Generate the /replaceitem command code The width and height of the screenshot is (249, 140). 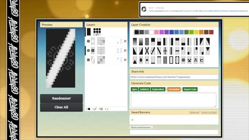158,89
